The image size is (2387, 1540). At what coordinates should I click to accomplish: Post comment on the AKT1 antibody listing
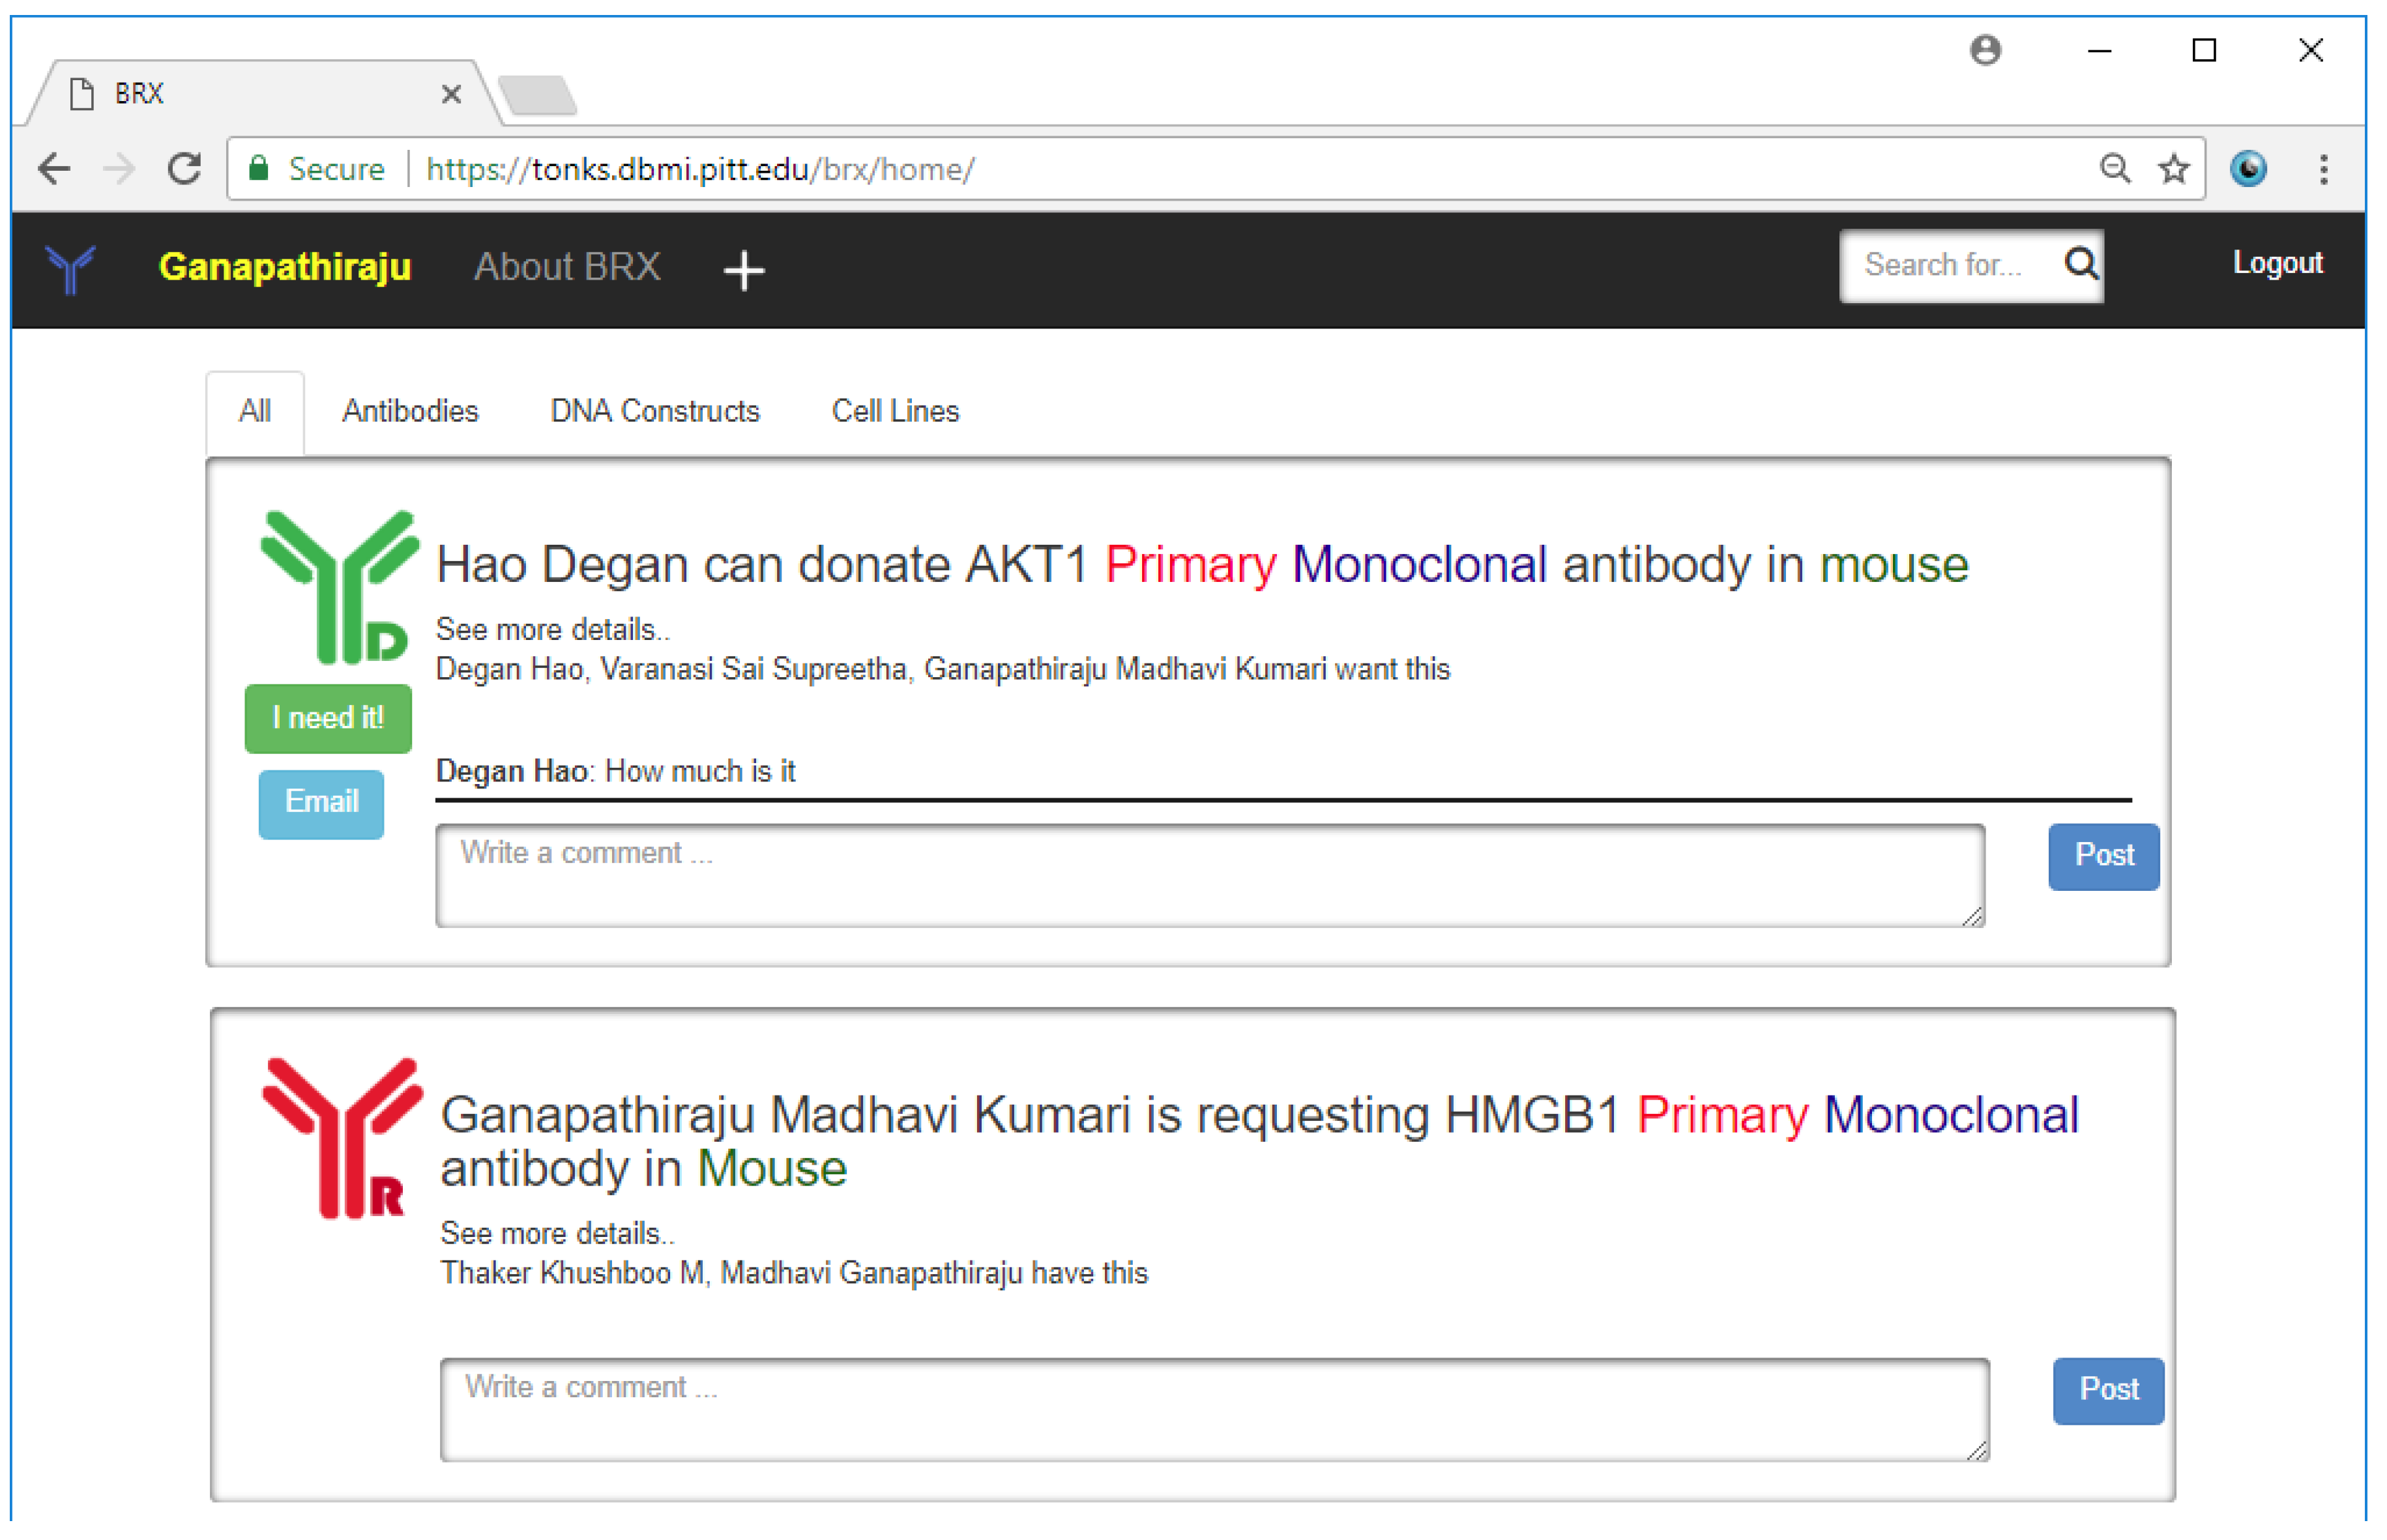(x=2103, y=856)
